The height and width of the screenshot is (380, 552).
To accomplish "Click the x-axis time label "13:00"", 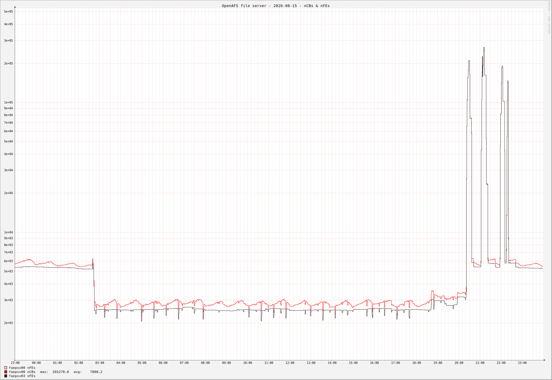I will tap(311, 363).
